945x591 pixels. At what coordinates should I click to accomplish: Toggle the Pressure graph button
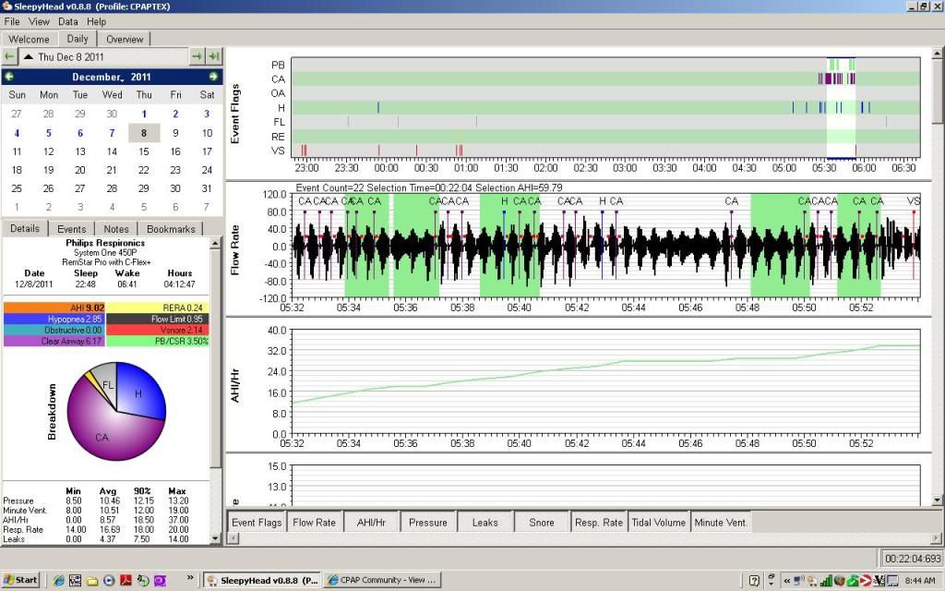click(x=428, y=523)
